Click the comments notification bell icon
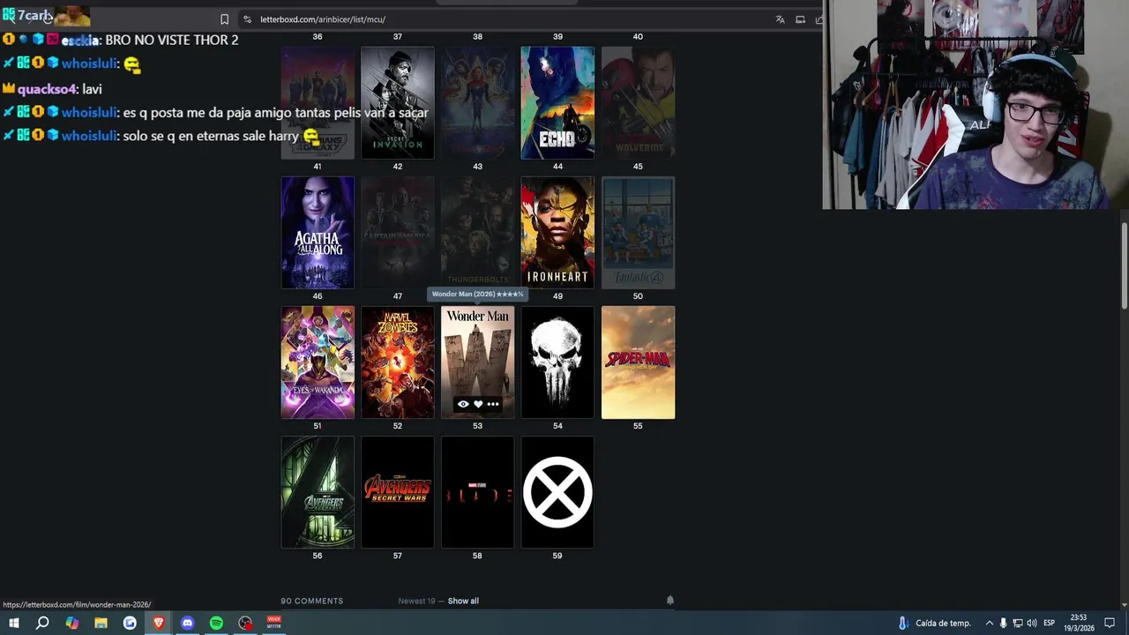Screen dimensions: 1129x635 pos(669,601)
